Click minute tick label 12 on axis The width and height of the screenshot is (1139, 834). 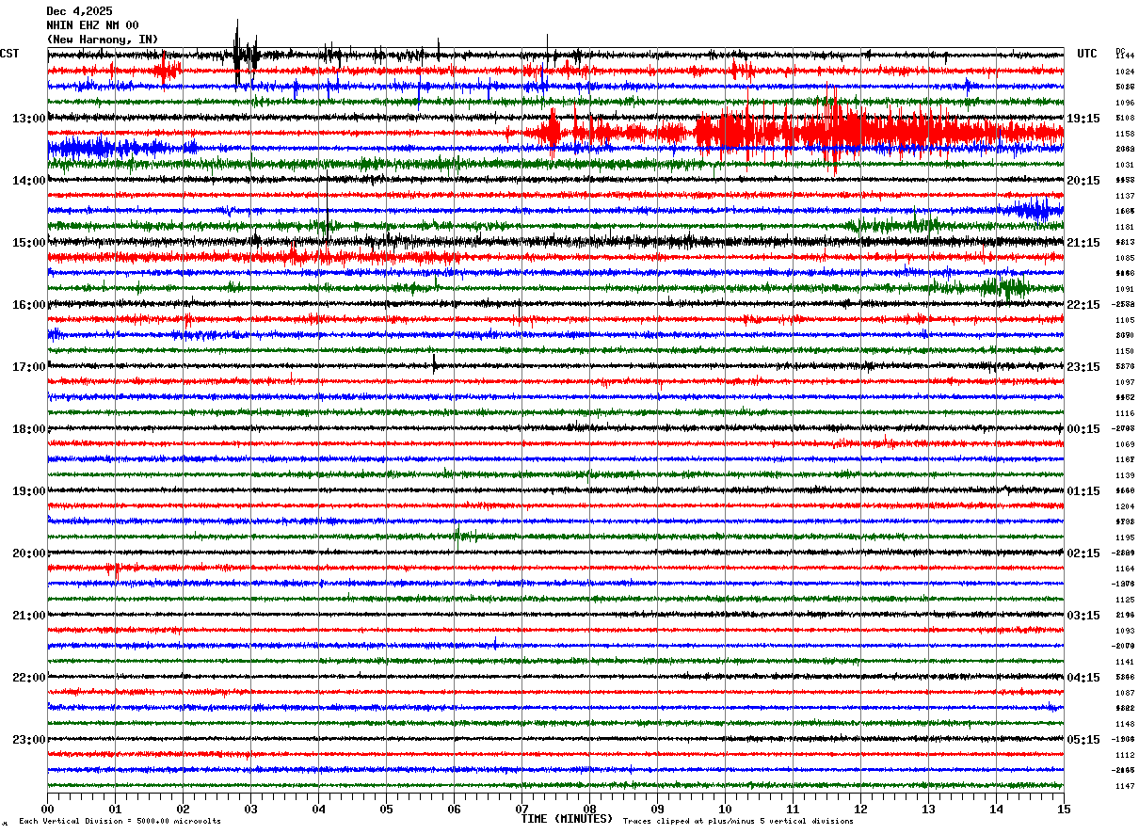(x=860, y=809)
